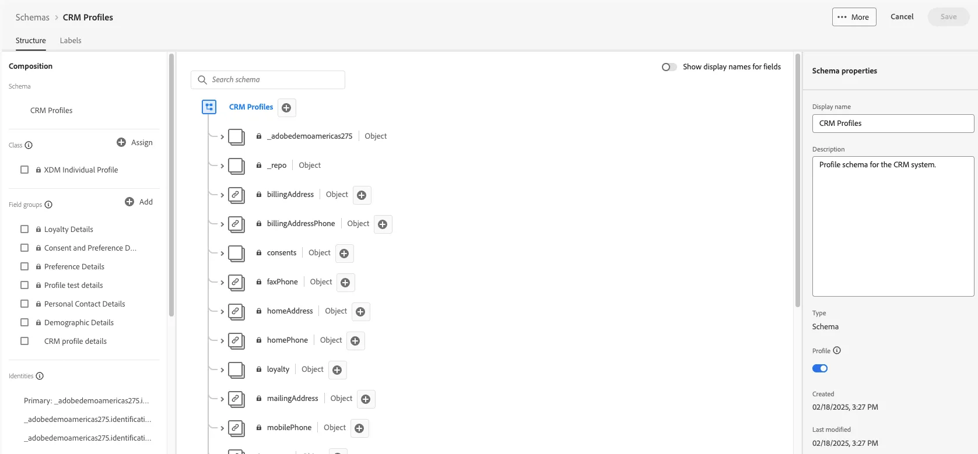Click object icon for _adobedemoamericas275
The width and height of the screenshot is (978, 454).
click(x=236, y=137)
